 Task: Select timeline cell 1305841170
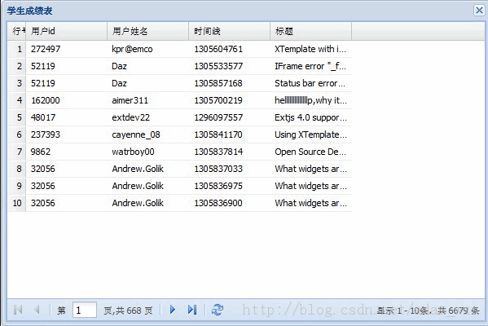click(x=230, y=134)
